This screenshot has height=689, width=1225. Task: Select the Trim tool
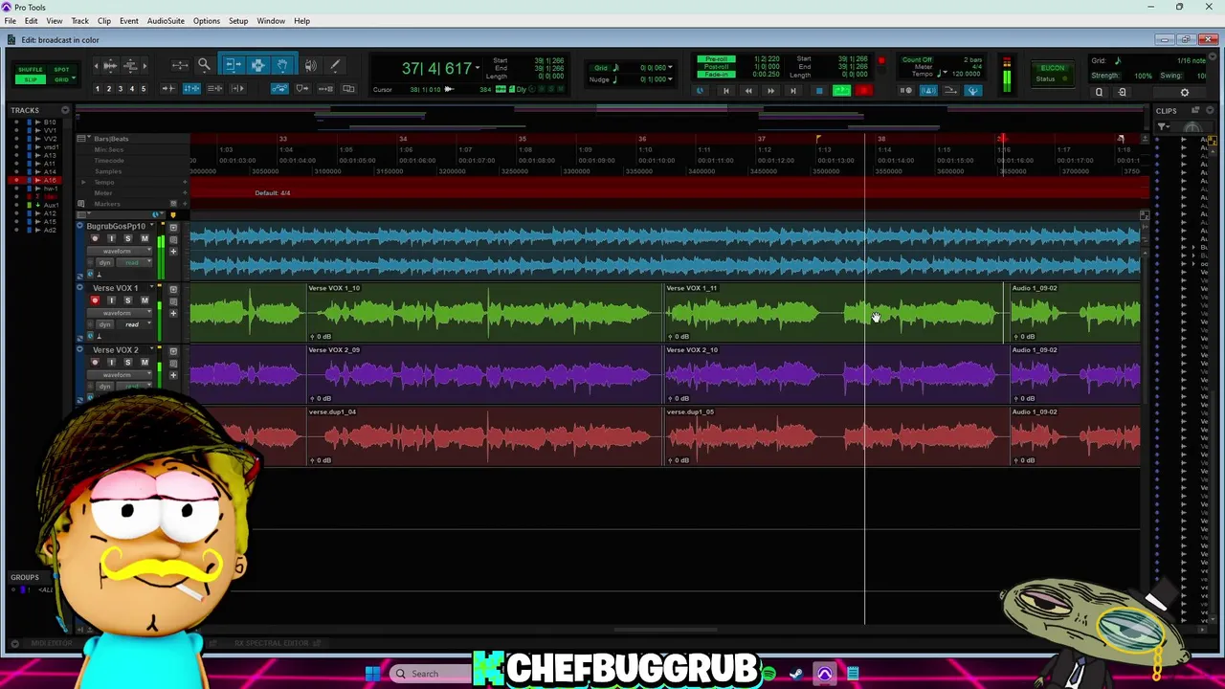coord(233,65)
